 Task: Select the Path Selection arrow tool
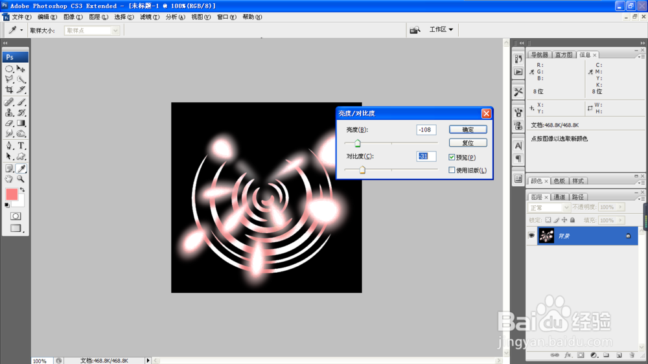tap(9, 156)
